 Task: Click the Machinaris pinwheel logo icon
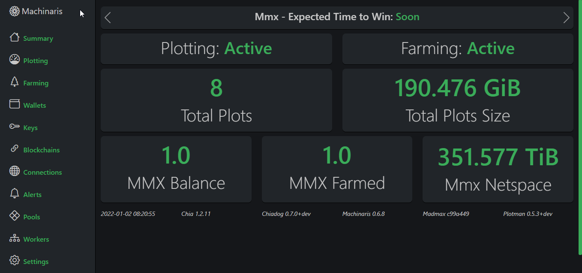[14, 11]
